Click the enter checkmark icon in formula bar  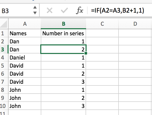[x=65, y=11]
